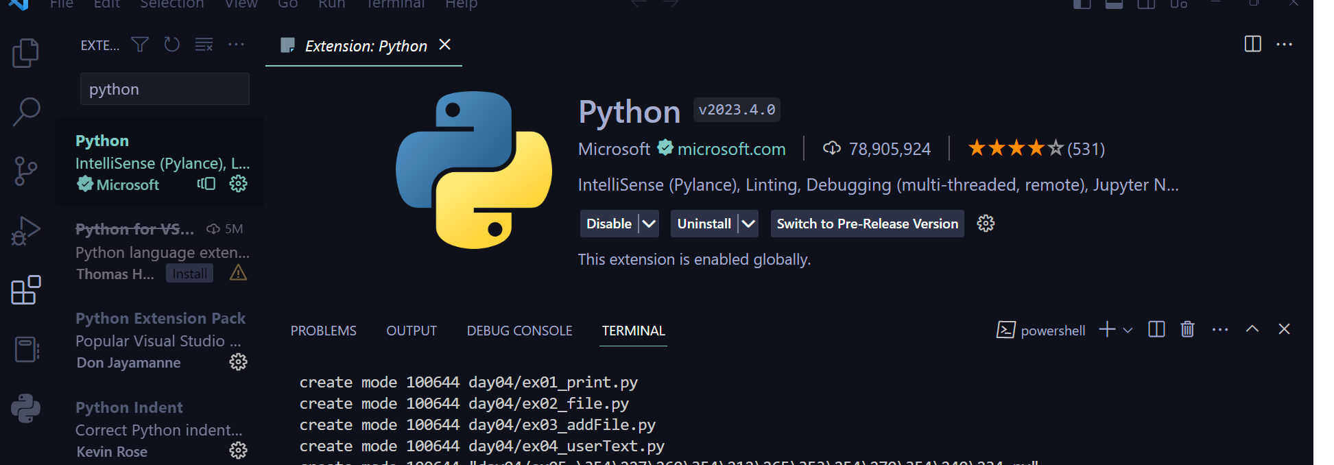The height and width of the screenshot is (465, 1334).
Task: Close the terminal panel
Action: 1284,329
